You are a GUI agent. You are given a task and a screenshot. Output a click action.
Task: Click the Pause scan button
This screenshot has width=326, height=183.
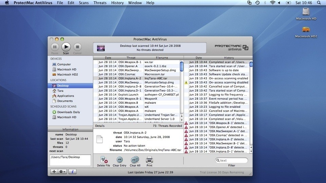point(55,47)
